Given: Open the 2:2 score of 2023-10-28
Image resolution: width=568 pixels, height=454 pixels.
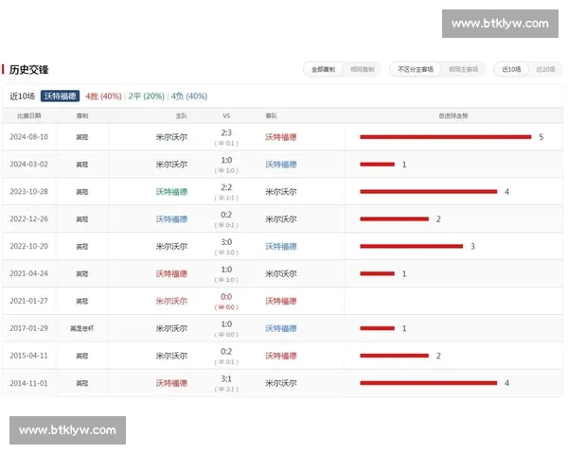Looking at the screenshot, I should 226,187.
